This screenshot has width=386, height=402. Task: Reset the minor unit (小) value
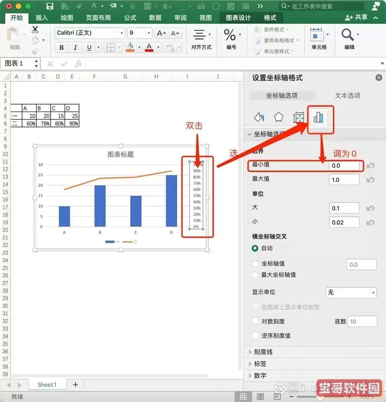tap(371, 222)
